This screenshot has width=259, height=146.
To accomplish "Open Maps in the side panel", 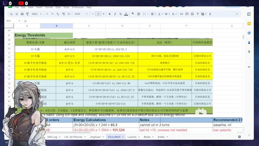I will (249, 52).
